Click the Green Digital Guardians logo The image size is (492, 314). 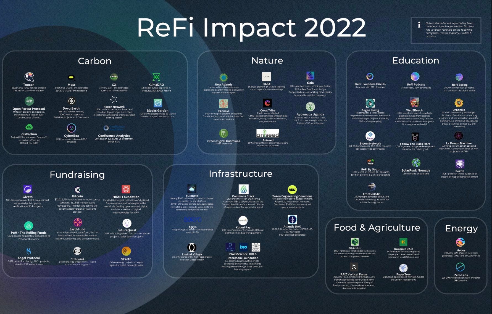point(223,134)
